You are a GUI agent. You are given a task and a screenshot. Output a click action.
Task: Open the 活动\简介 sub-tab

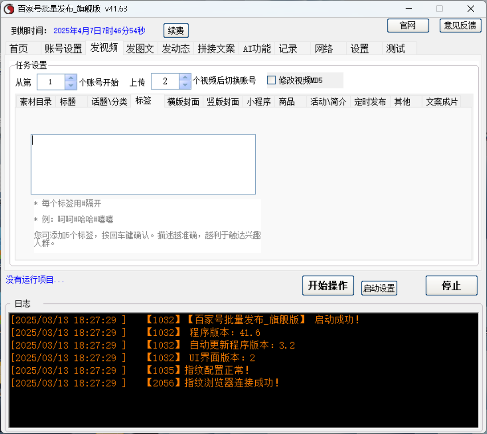click(328, 102)
